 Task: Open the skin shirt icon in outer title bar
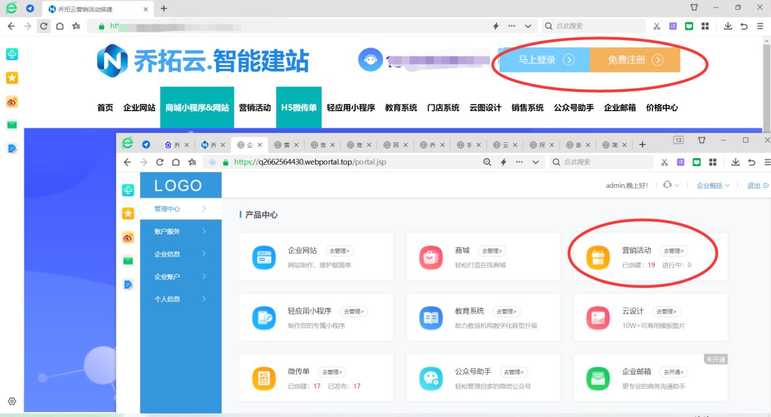[694, 8]
